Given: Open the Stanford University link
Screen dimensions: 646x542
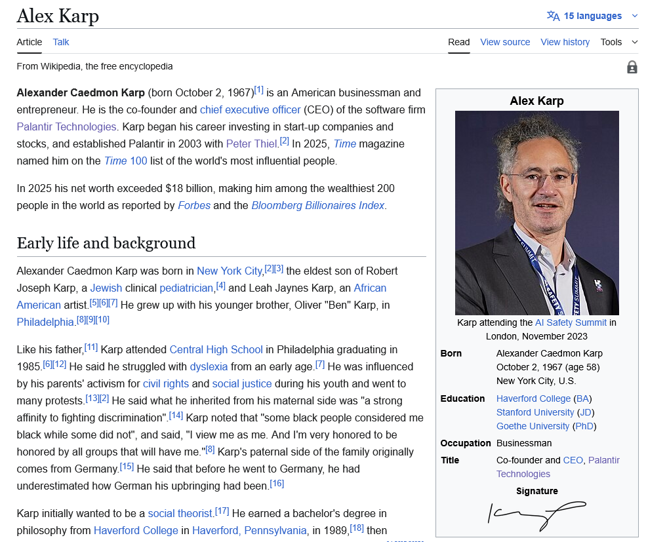Looking at the screenshot, I should pos(535,412).
